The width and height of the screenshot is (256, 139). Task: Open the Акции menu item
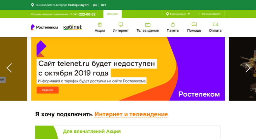click(x=100, y=31)
